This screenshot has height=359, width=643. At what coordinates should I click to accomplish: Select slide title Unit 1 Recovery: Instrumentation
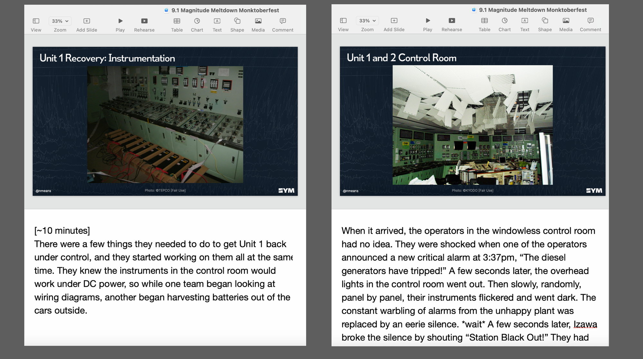click(x=107, y=58)
